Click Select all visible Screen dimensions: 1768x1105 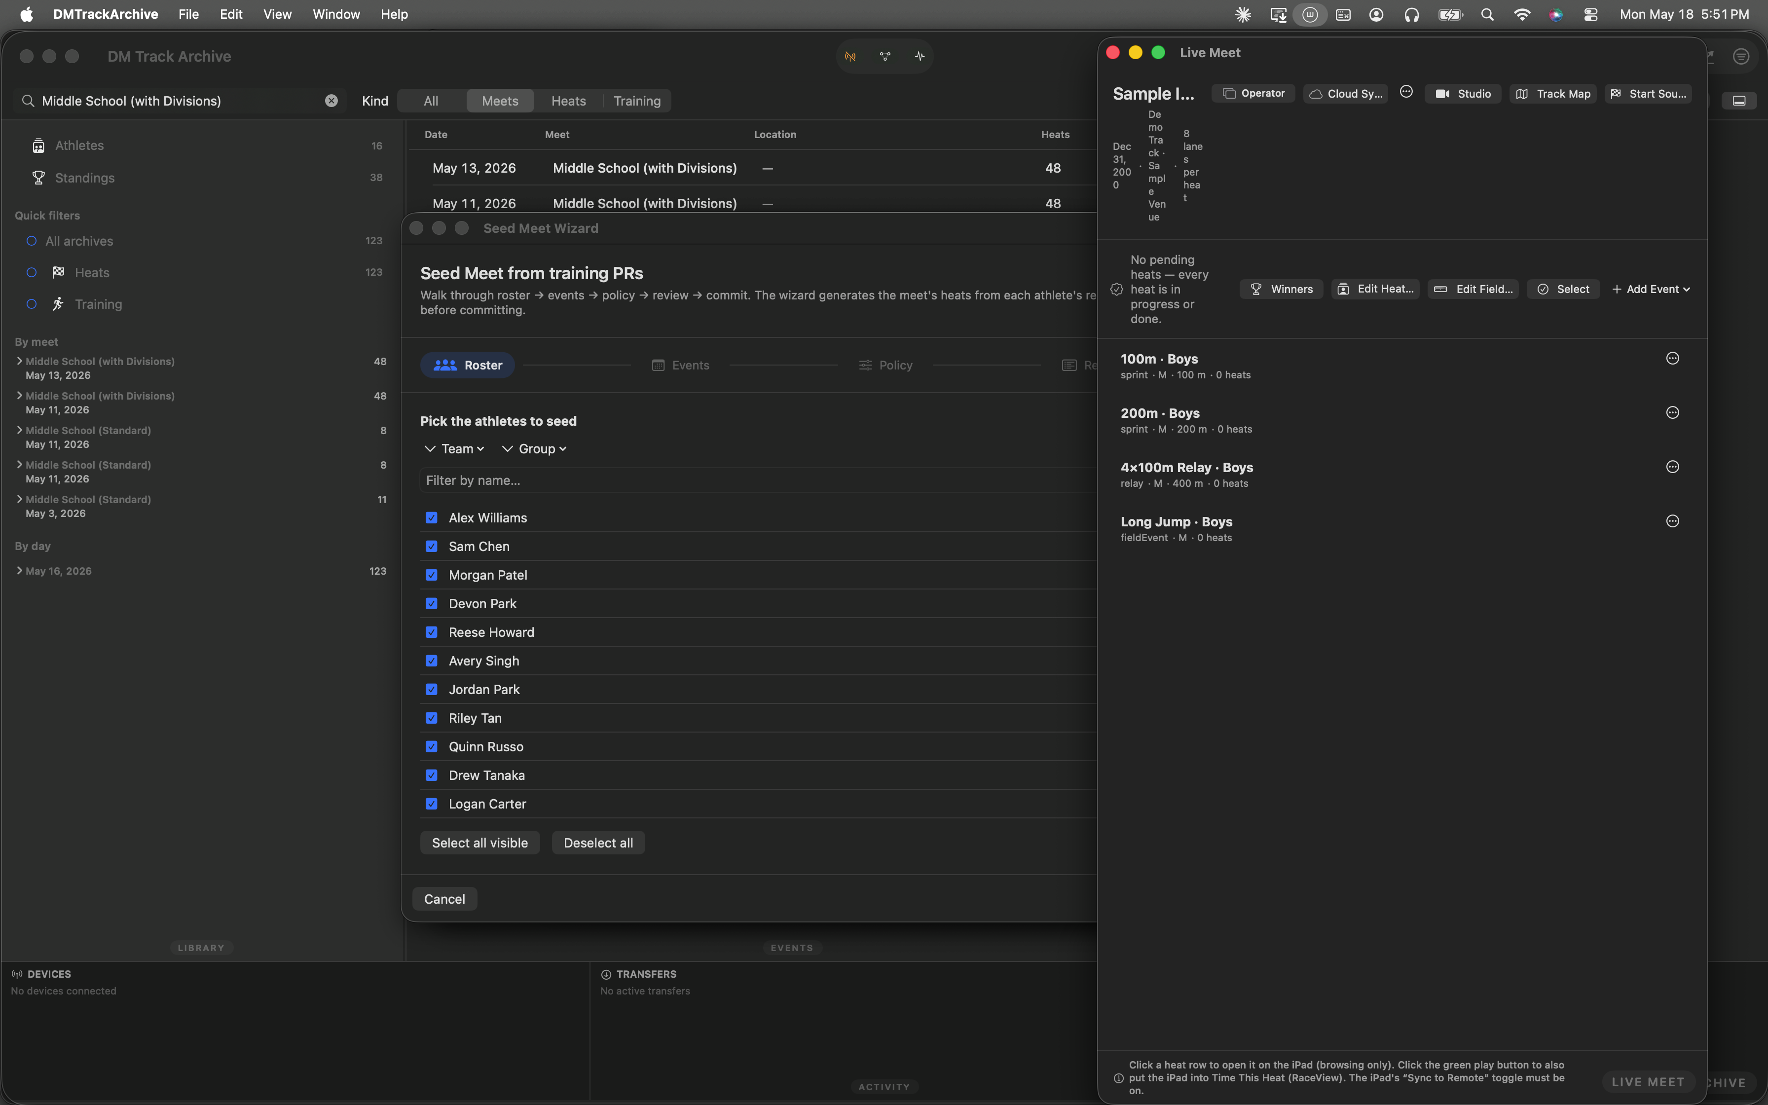click(x=480, y=843)
